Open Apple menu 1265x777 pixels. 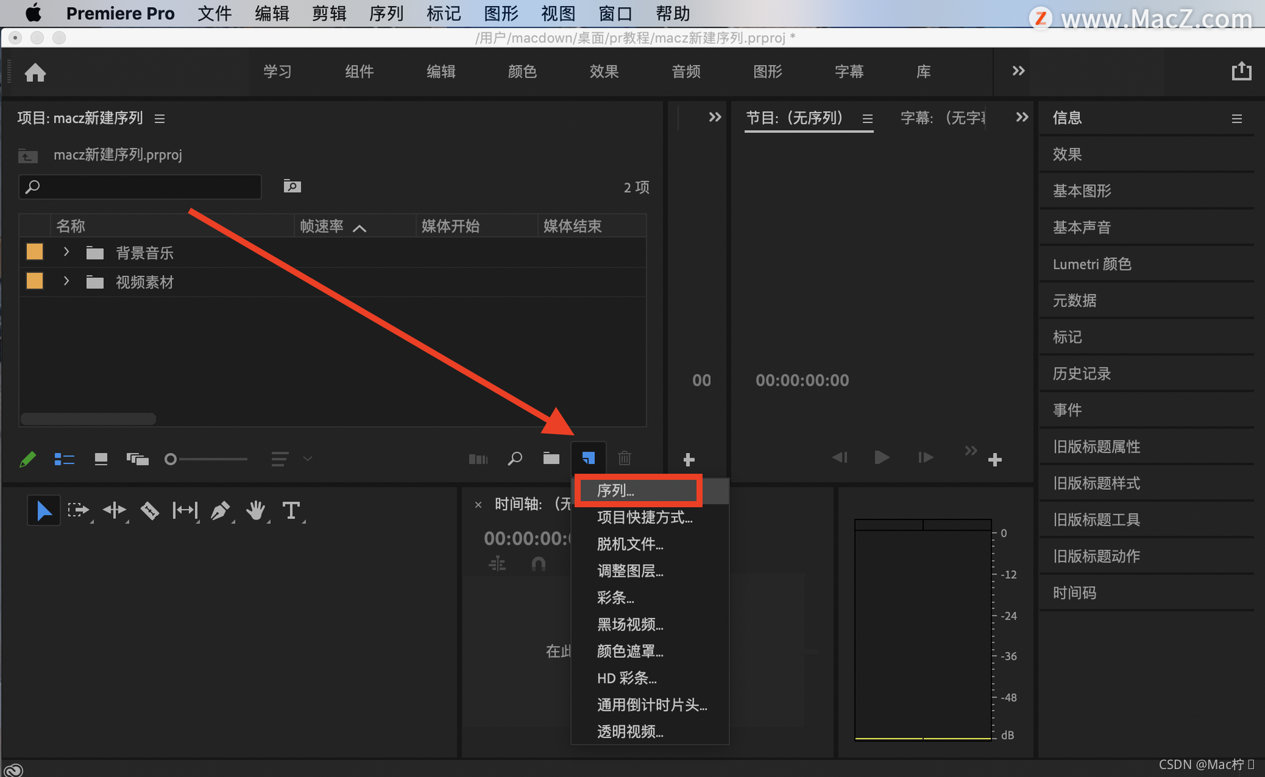[x=33, y=13]
